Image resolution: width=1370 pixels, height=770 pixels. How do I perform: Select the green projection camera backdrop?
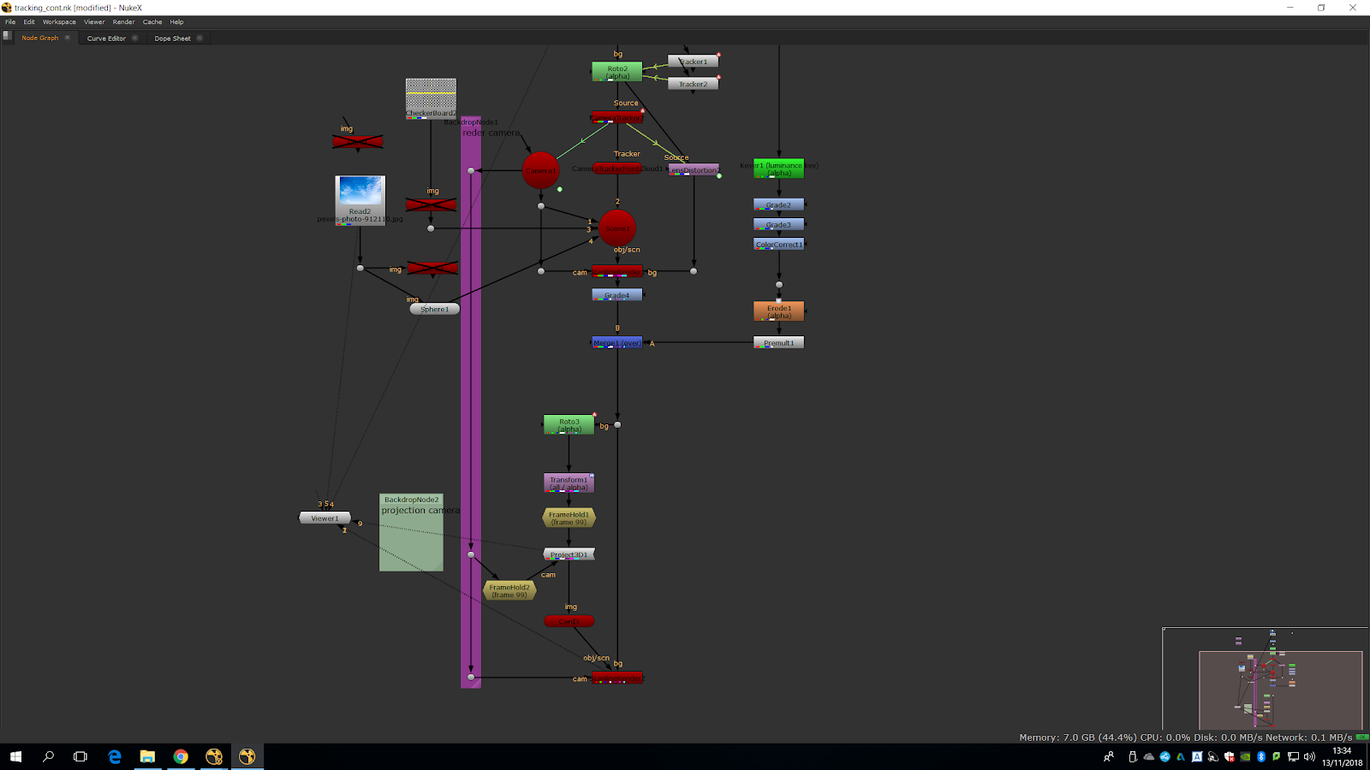coord(411,543)
